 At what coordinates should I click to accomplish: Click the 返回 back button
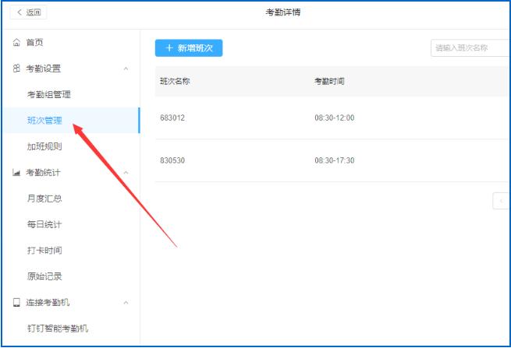point(28,12)
